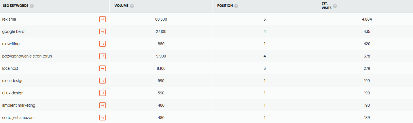The height and width of the screenshot is (123, 413).
Task: Show the help tooltip for SEO Keywords
Action: point(32,6)
